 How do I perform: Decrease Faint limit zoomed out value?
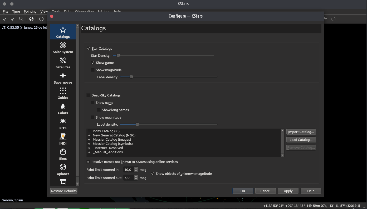(x=136, y=179)
